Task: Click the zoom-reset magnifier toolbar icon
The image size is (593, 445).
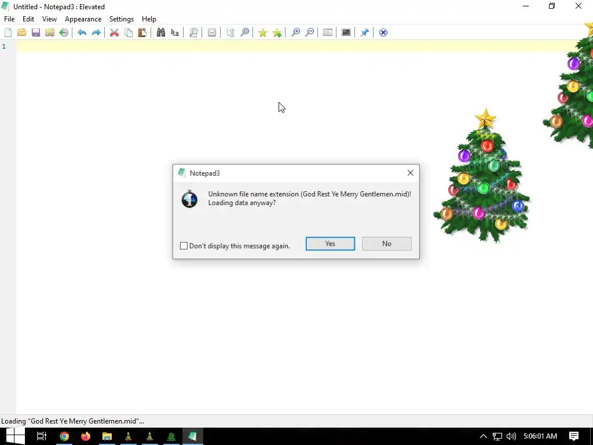Action: [245, 32]
